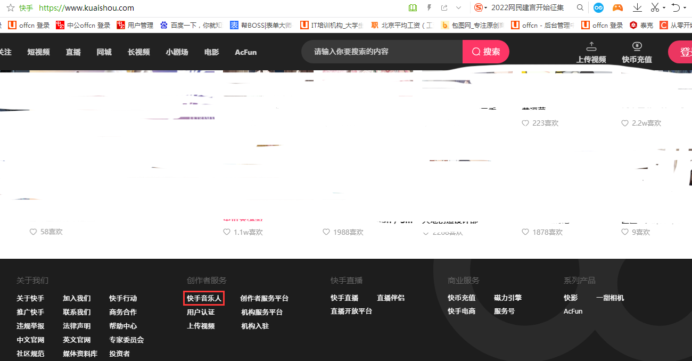
Task: Open the 泰克 bookmark
Action: pos(641,25)
